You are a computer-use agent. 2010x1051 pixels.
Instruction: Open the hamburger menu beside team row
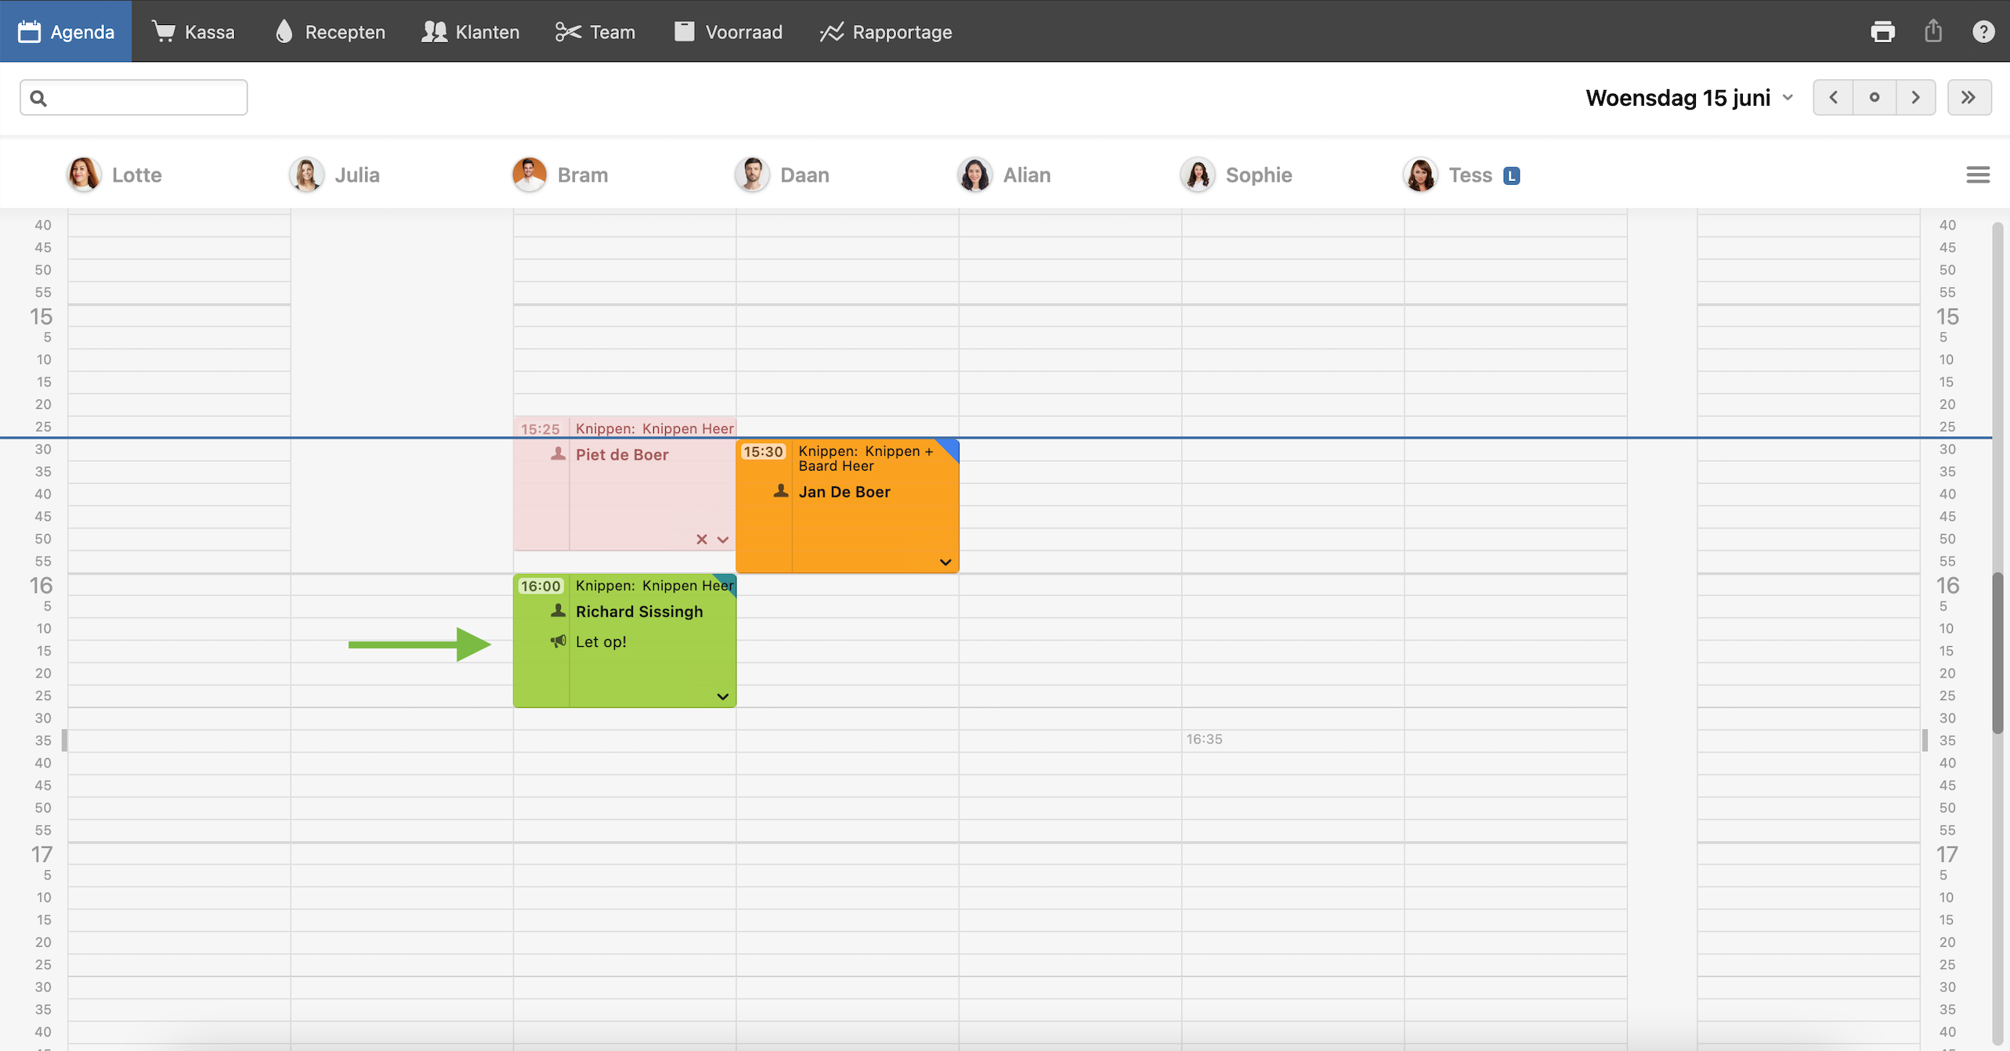(x=1977, y=175)
